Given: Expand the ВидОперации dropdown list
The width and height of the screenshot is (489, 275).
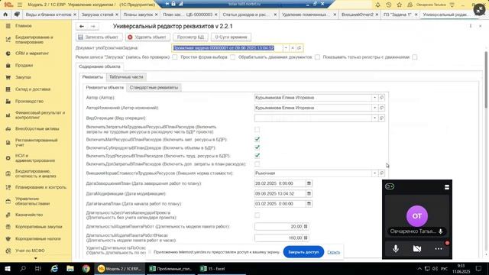Looking at the screenshot, I should coord(374,118).
